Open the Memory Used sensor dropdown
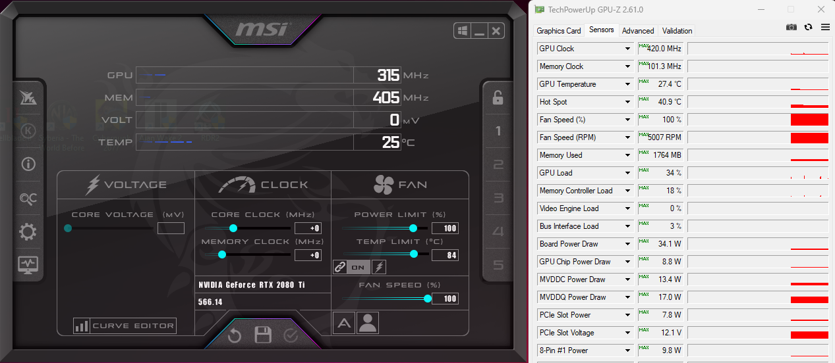The image size is (835, 363). pyautogui.click(x=627, y=155)
